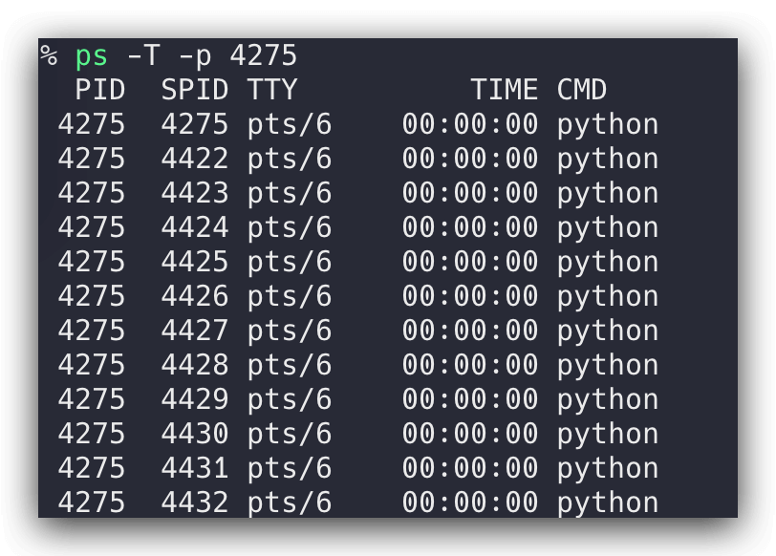Click the CMD column header
Screen dimensions: 776x556
click(x=582, y=91)
